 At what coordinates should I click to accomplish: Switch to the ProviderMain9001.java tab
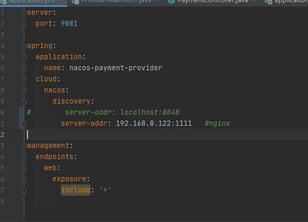pyautogui.click(x=116, y=2)
